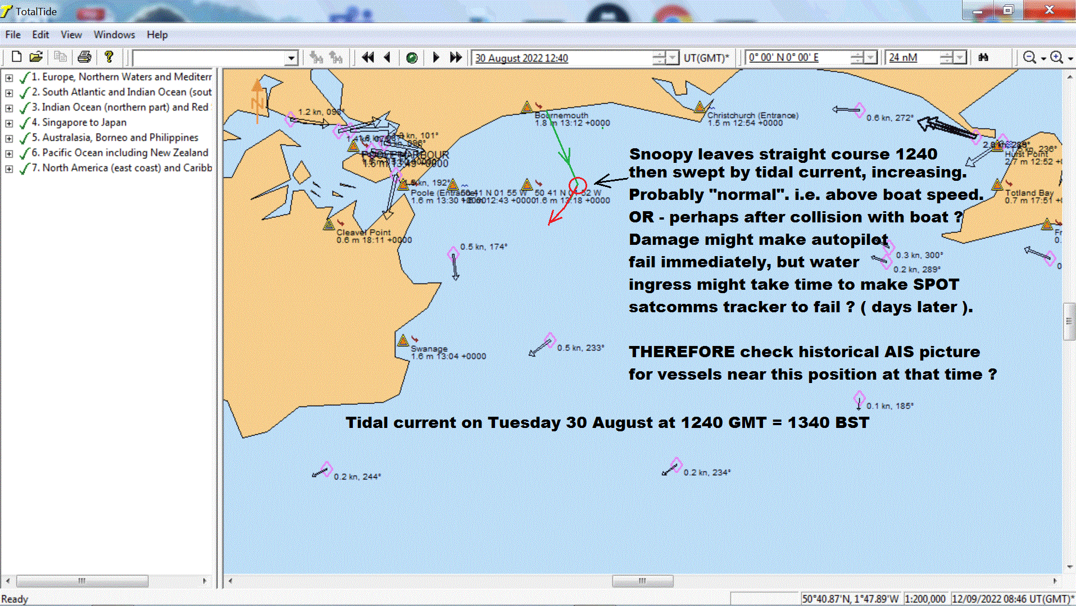
Task: Open the Windows menu
Action: 114,34
